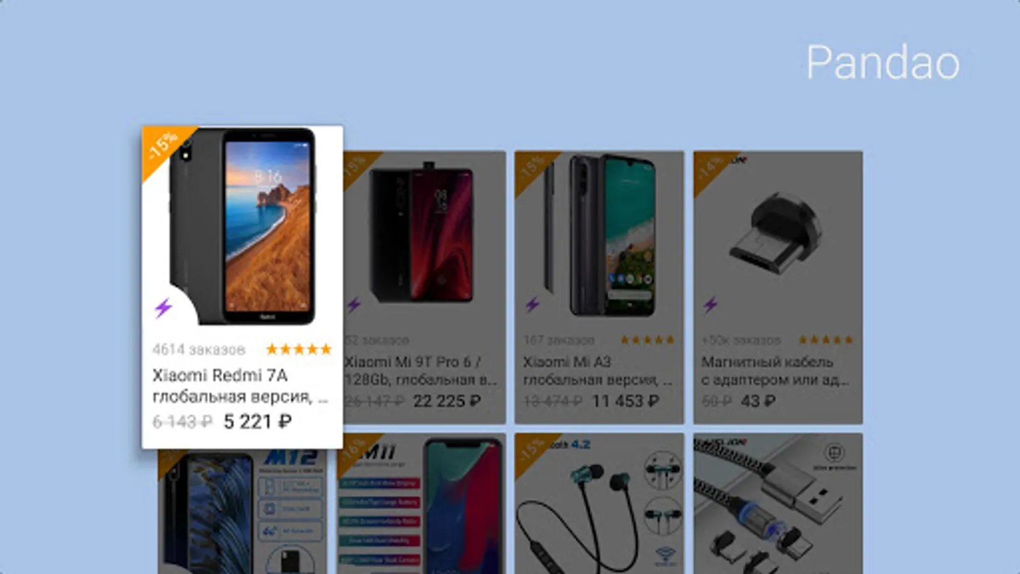Open the Xiaomi Redmi 7A product image
Viewport: 1020px width, 574px height.
(x=243, y=226)
